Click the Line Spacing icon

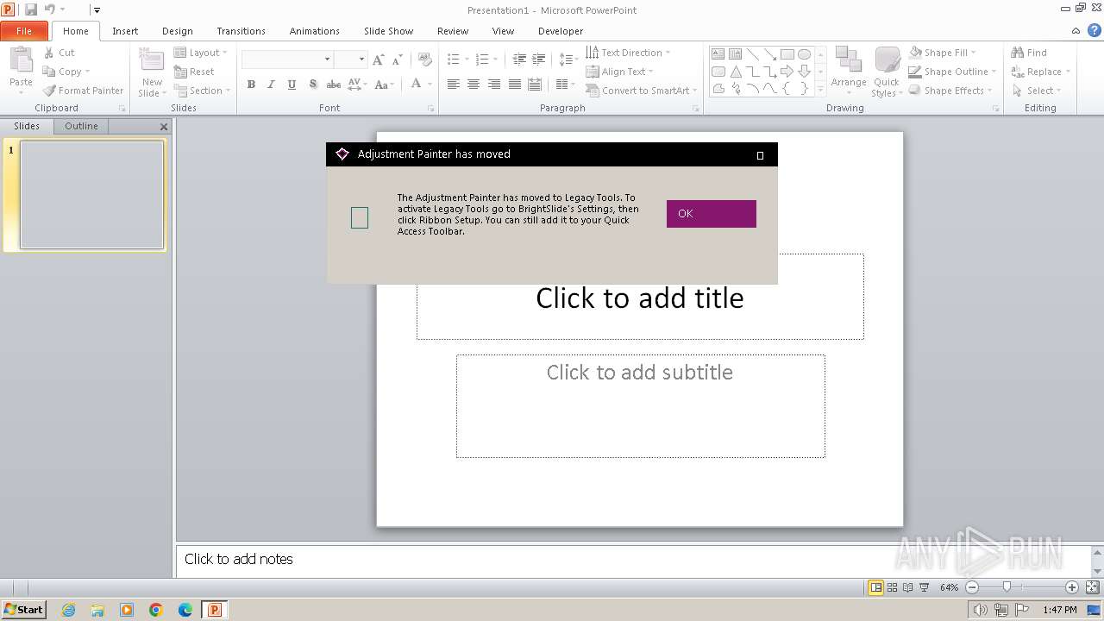565,60
